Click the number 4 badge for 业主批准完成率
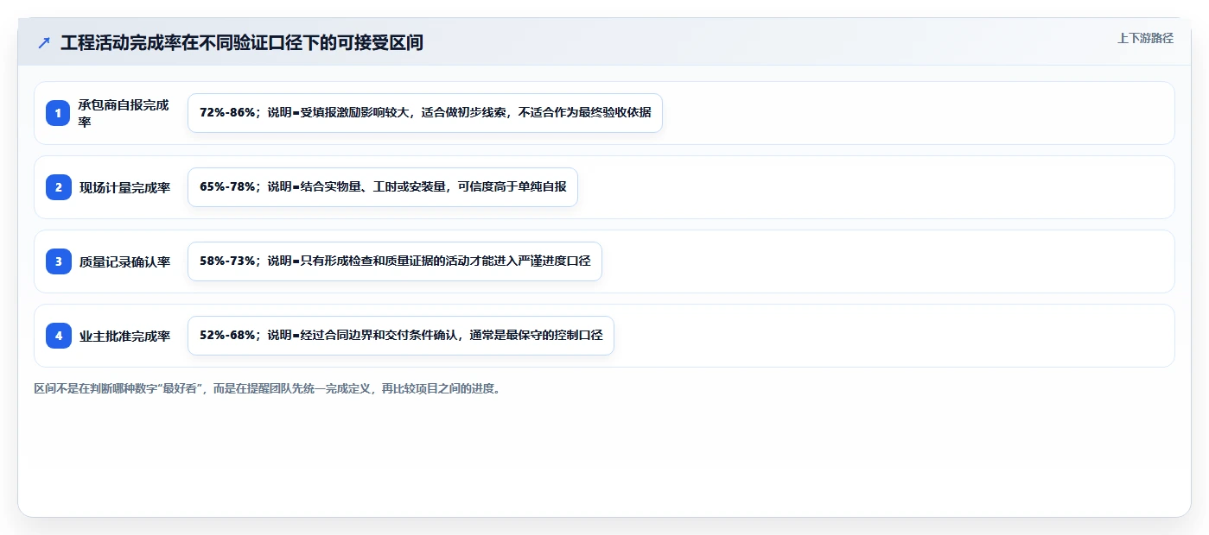1209x535 pixels. tap(59, 336)
